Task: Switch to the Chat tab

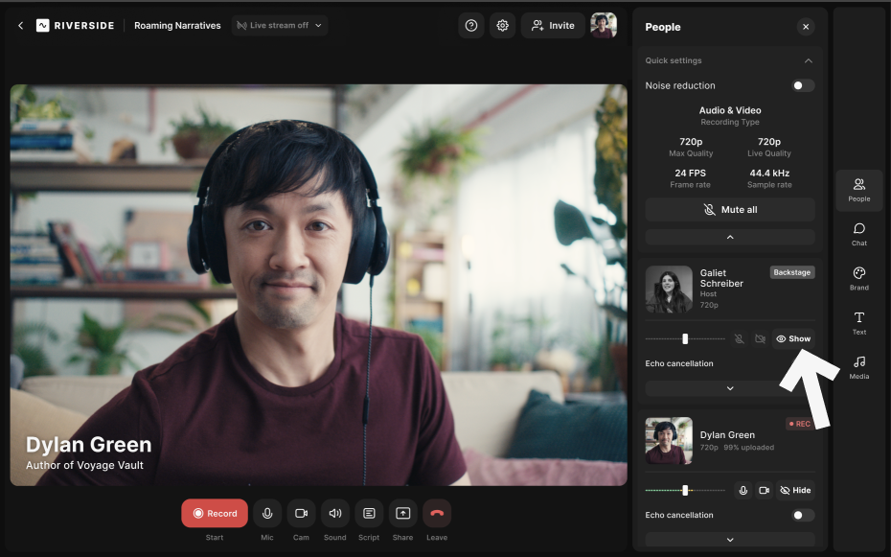Action: pyautogui.click(x=858, y=234)
